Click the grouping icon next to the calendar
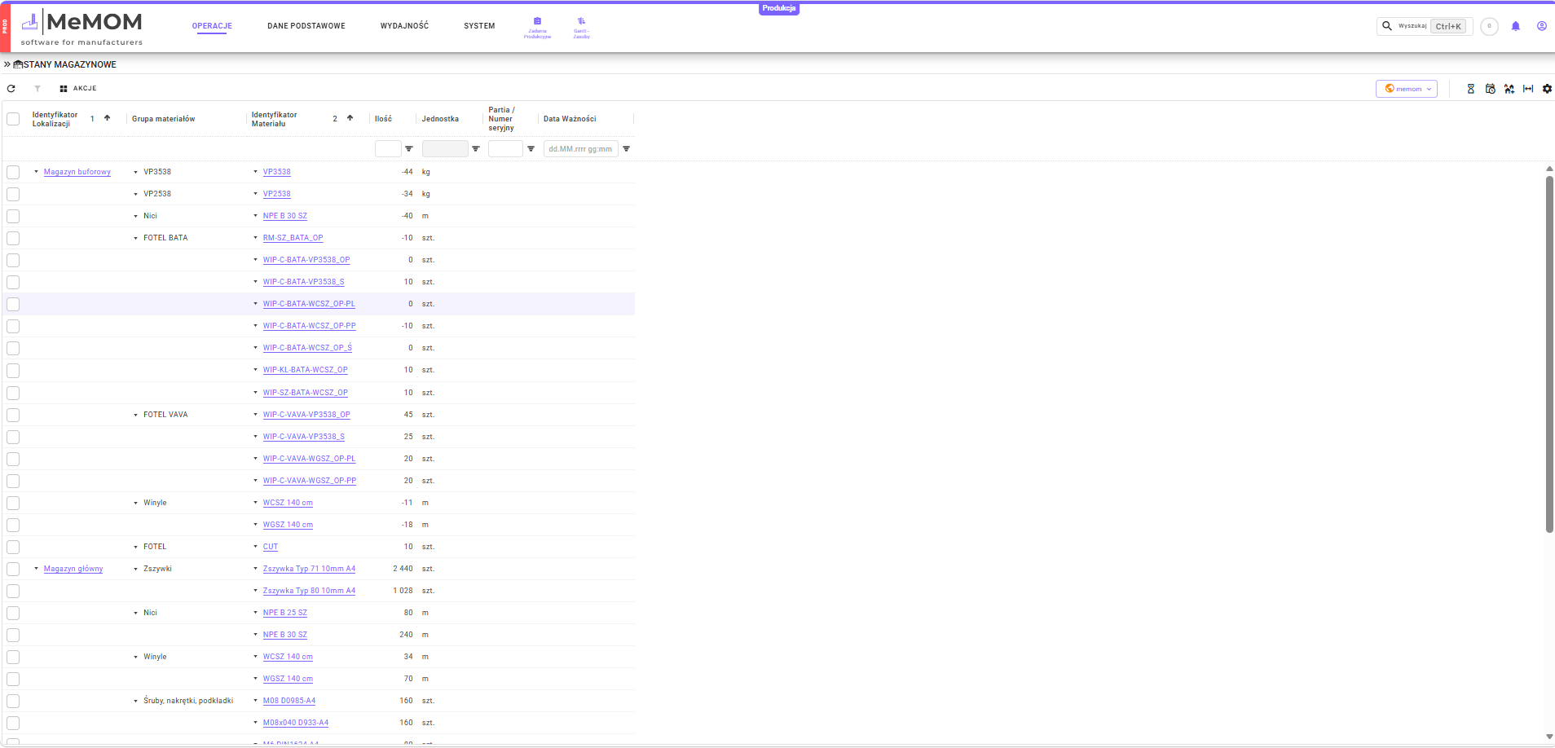The height and width of the screenshot is (748, 1555). click(x=1509, y=89)
